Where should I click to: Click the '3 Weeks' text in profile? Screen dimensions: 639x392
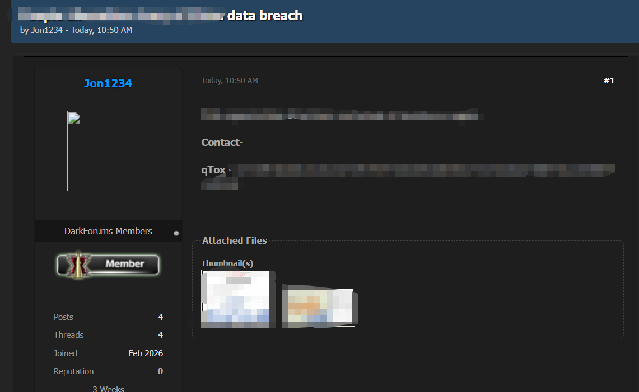pyautogui.click(x=108, y=388)
